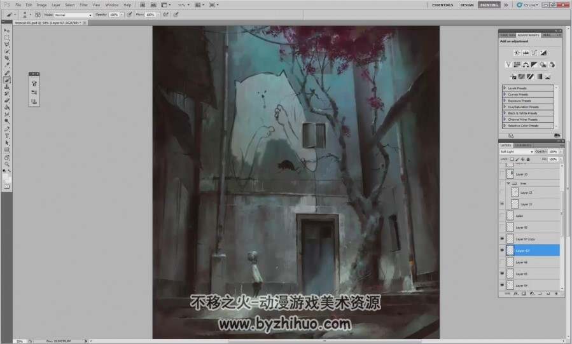Expand the Exposure Presets list
Screen dimensions: 572x344
(505, 100)
